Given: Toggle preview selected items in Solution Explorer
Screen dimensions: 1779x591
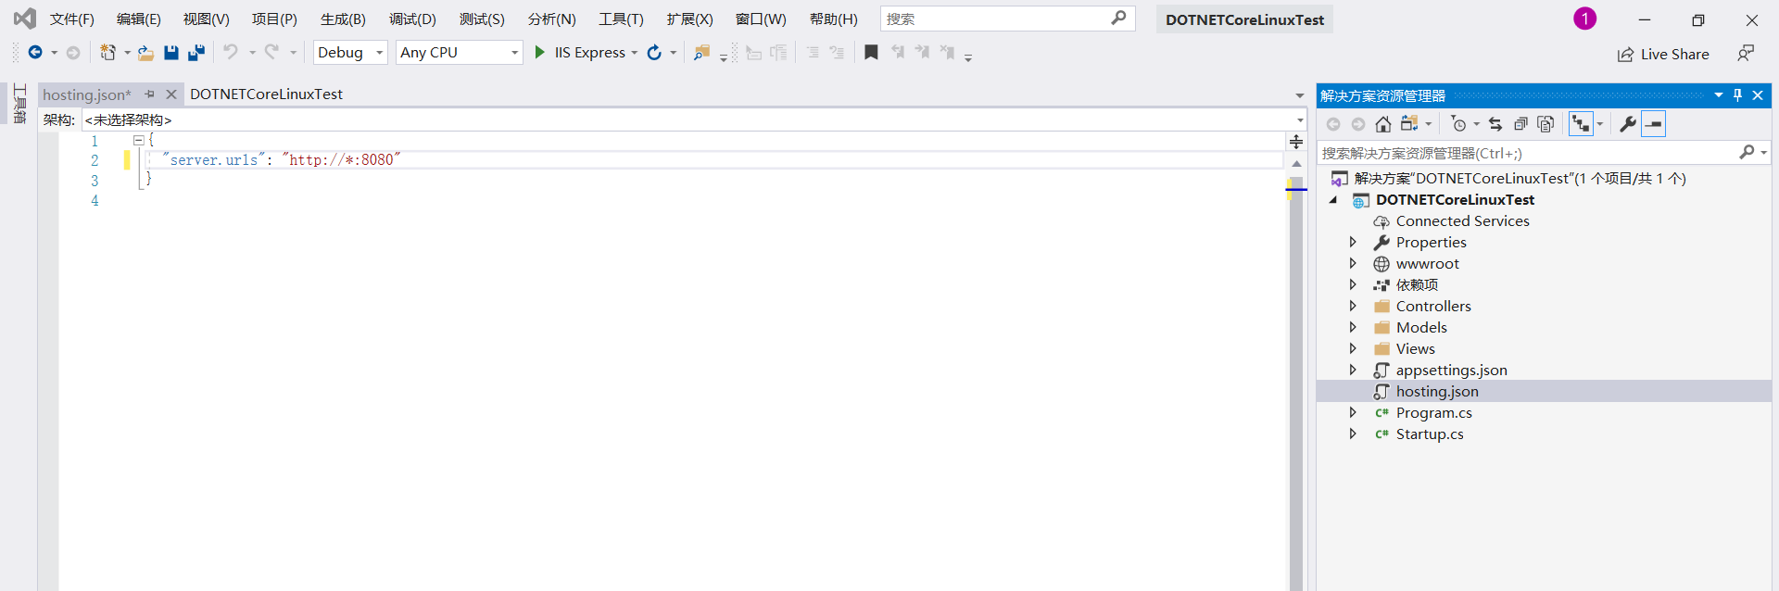Looking at the screenshot, I should (1654, 124).
